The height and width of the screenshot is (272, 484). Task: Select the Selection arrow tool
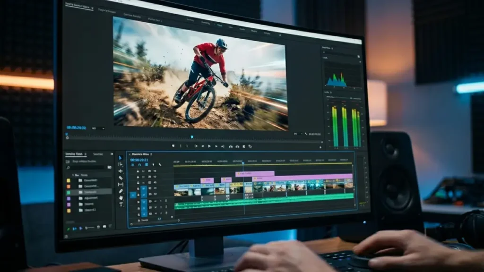[x=121, y=158]
